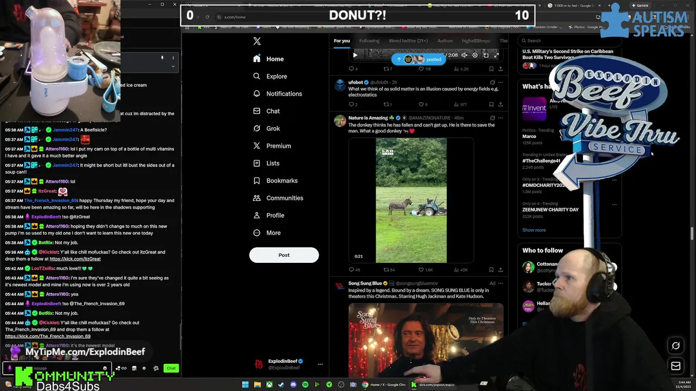Open the messages envelope floating button

(676, 366)
